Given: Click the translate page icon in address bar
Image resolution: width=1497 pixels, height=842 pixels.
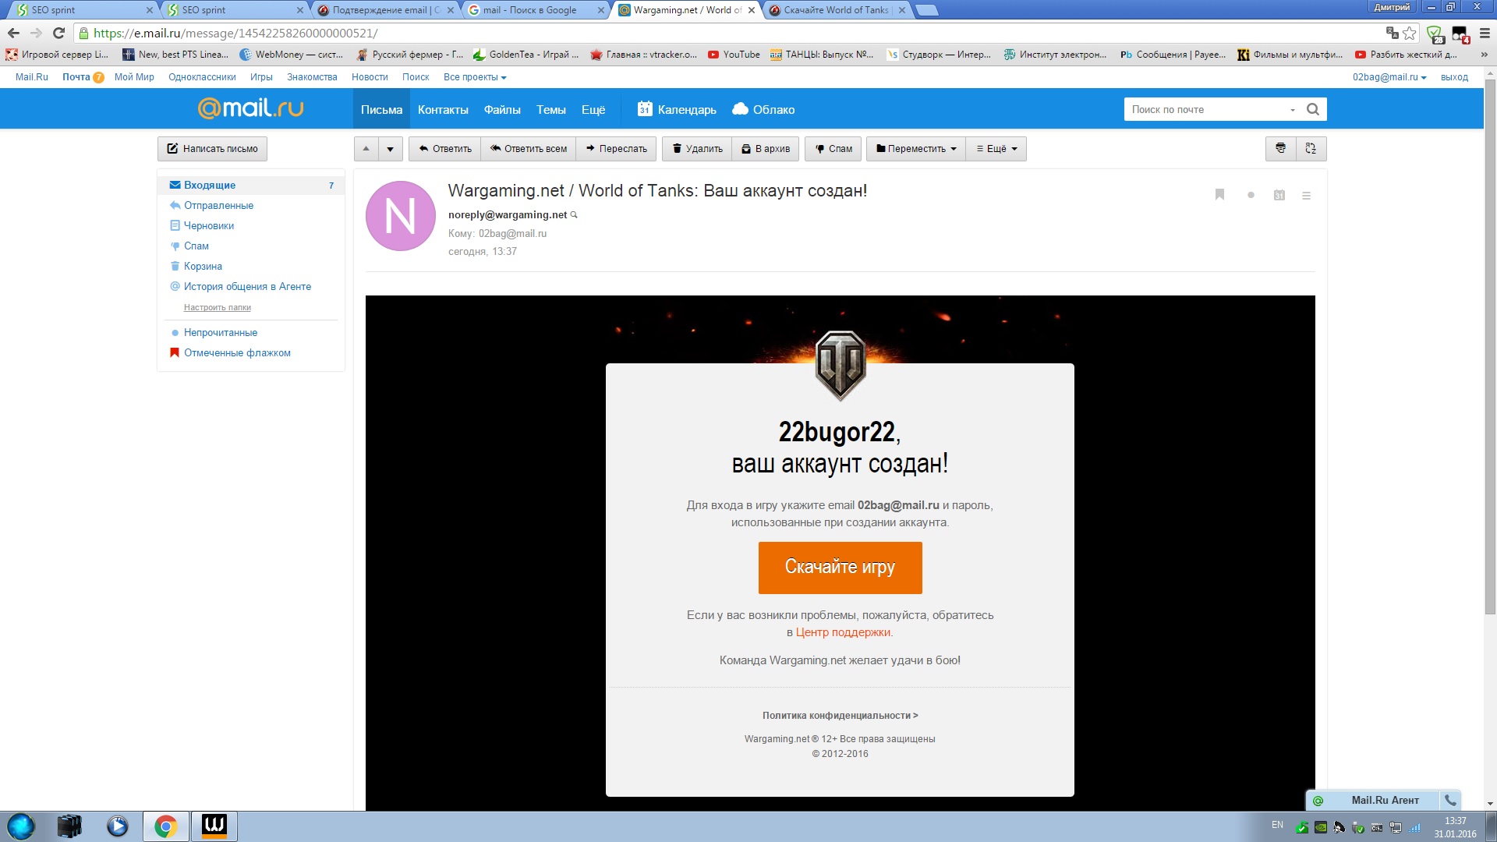Looking at the screenshot, I should pyautogui.click(x=1392, y=33).
